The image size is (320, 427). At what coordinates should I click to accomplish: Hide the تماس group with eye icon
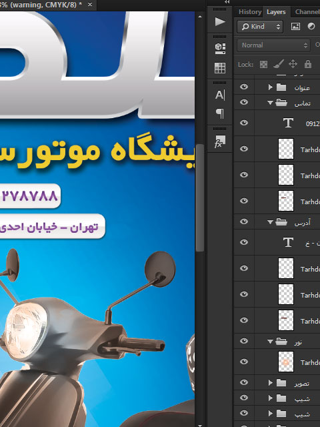tap(244, 102)
